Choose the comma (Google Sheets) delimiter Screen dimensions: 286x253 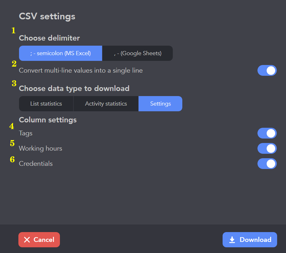pyautogui.click(x=138, y=53)
